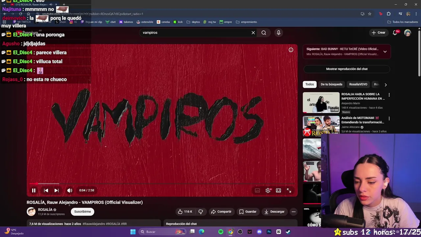Viewport: 421px width, 237px height.
Task: Open browser extensions puzzle icon
Action: pyautogui.click(x=389, y=14)
